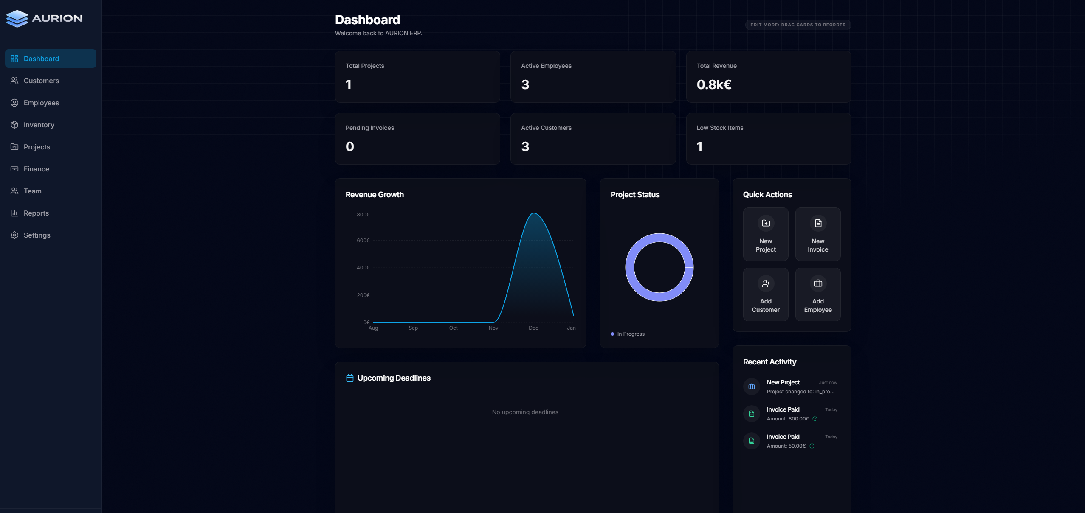Select the Total Revenue stat card

[768, 77]
